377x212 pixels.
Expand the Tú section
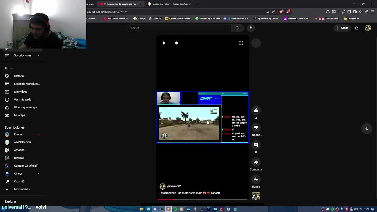(8, 68)
